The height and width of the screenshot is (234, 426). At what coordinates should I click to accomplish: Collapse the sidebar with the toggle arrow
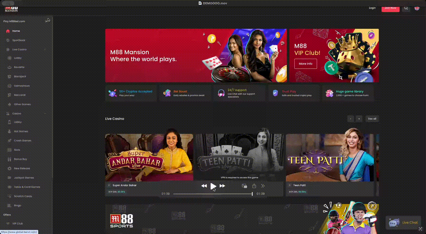click(47, 21)
